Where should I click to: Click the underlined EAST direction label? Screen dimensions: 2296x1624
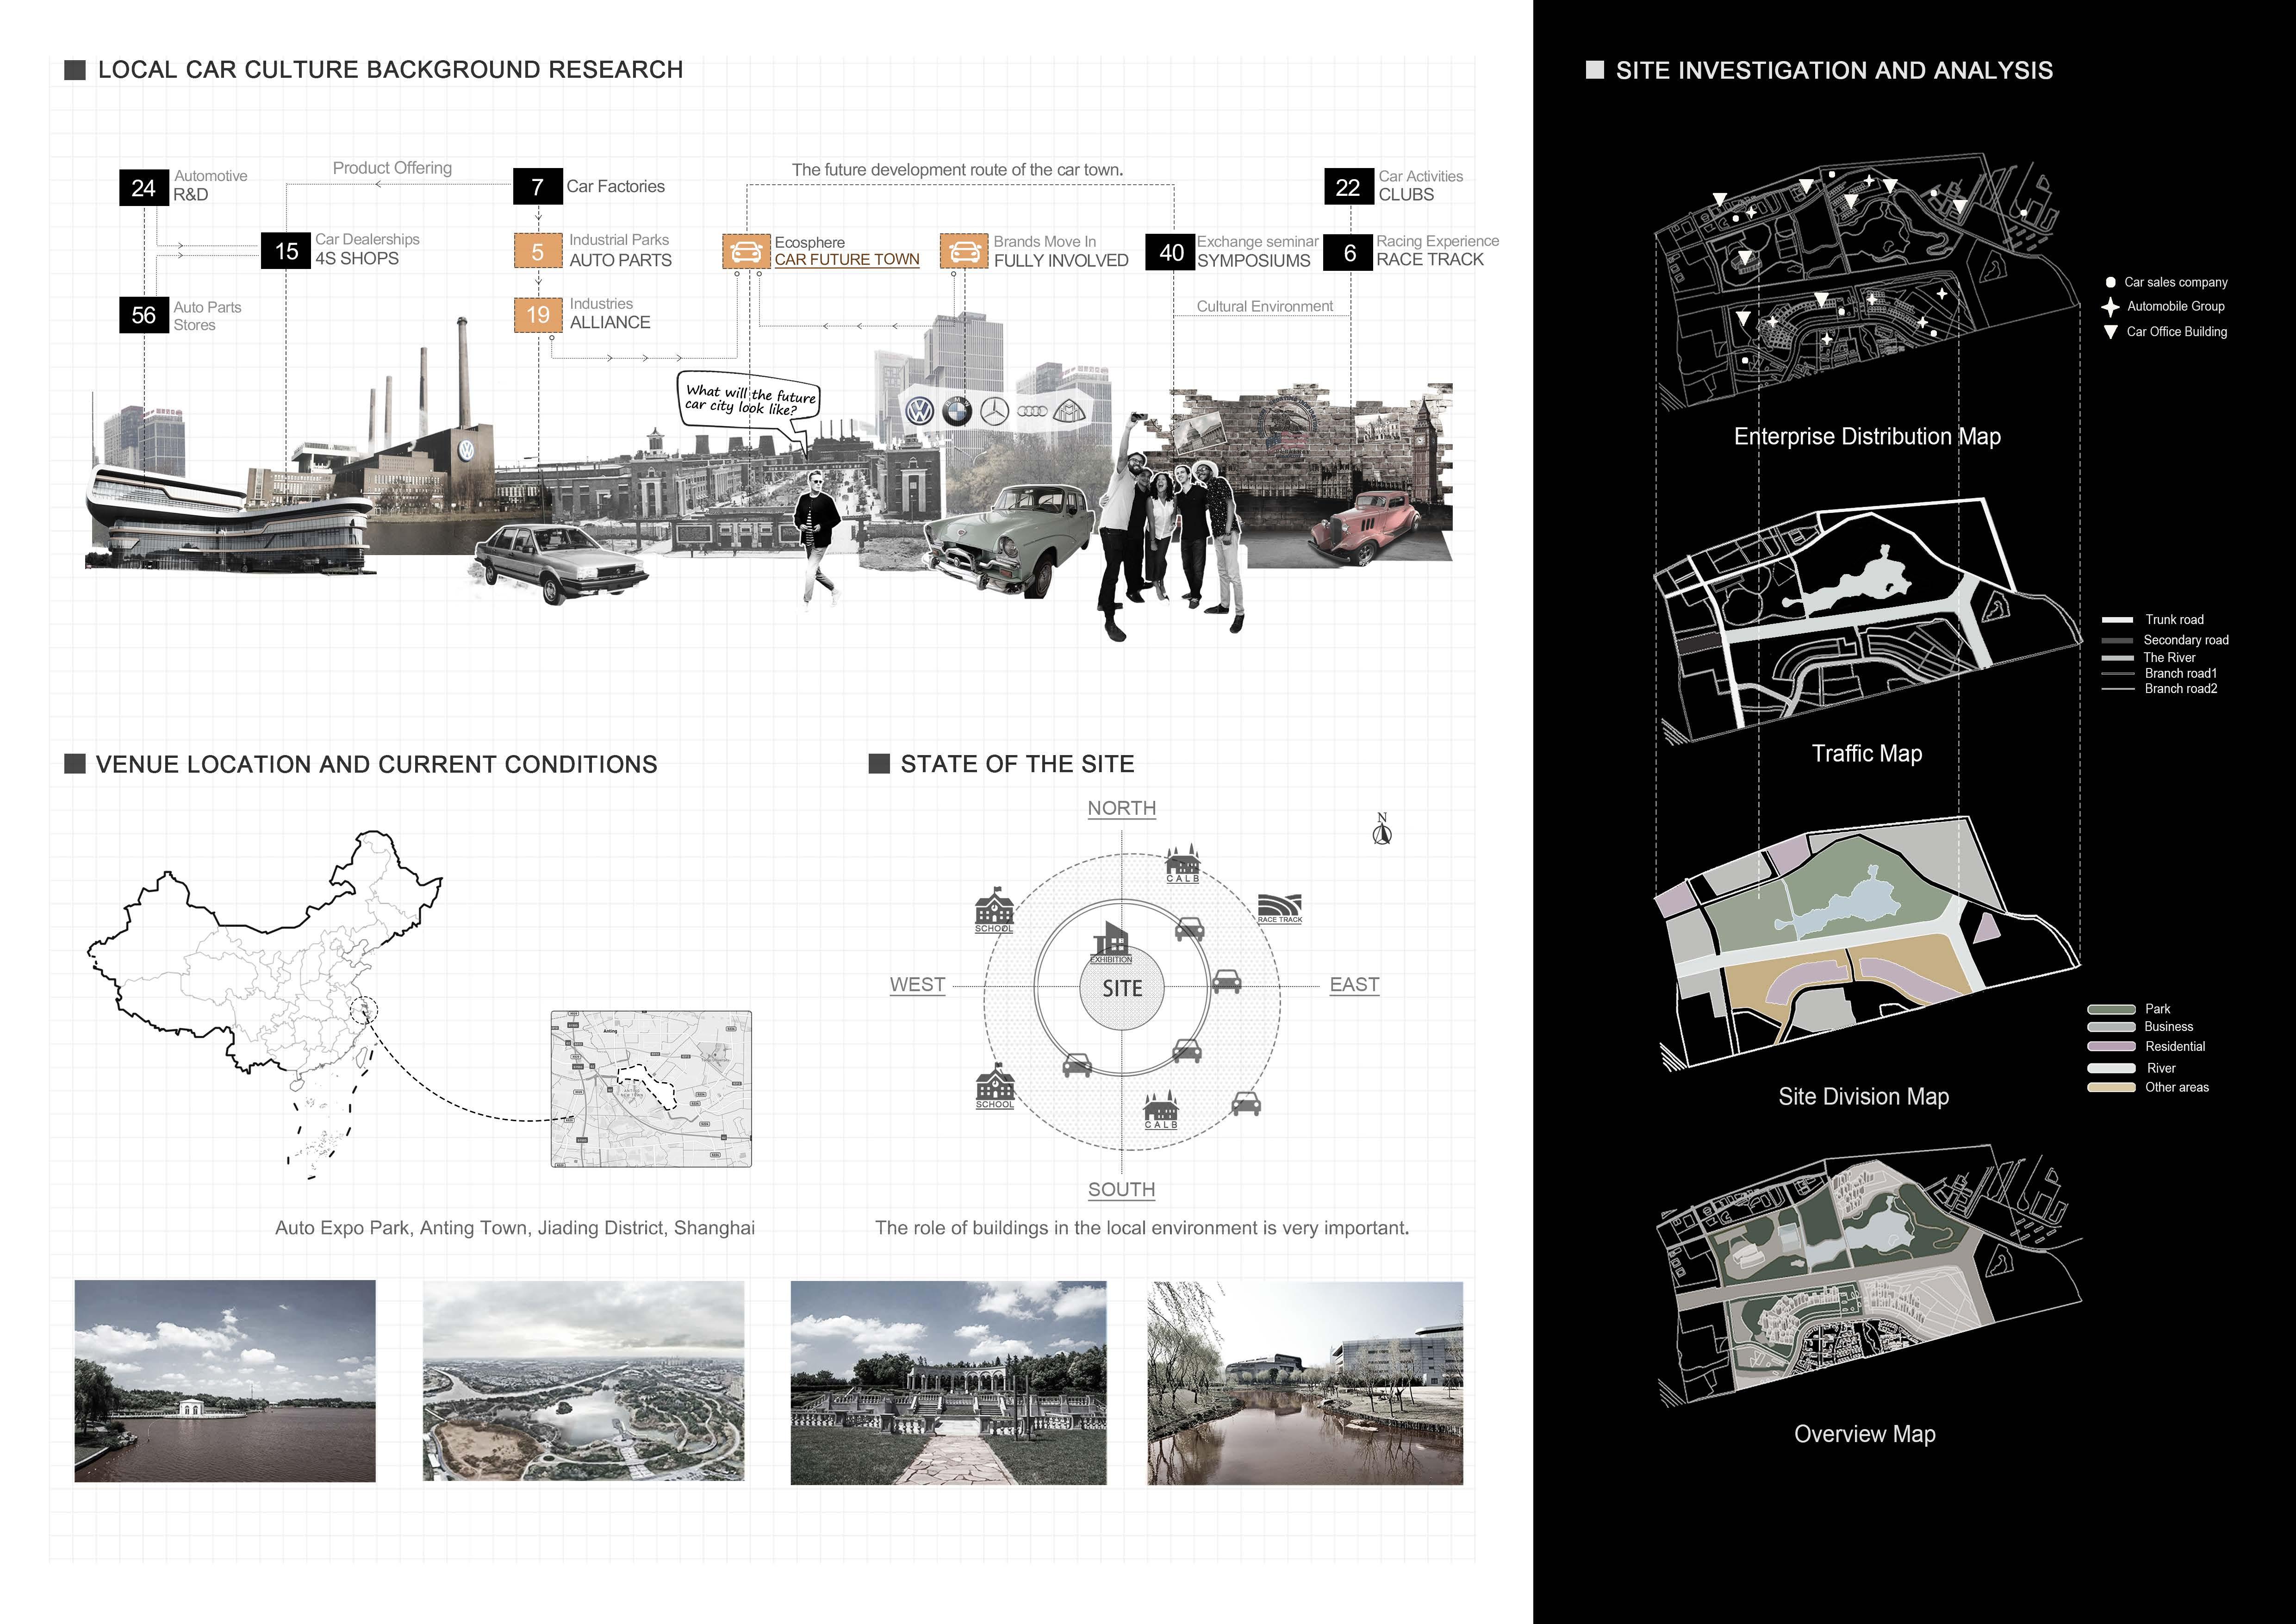pos(1354,985)
